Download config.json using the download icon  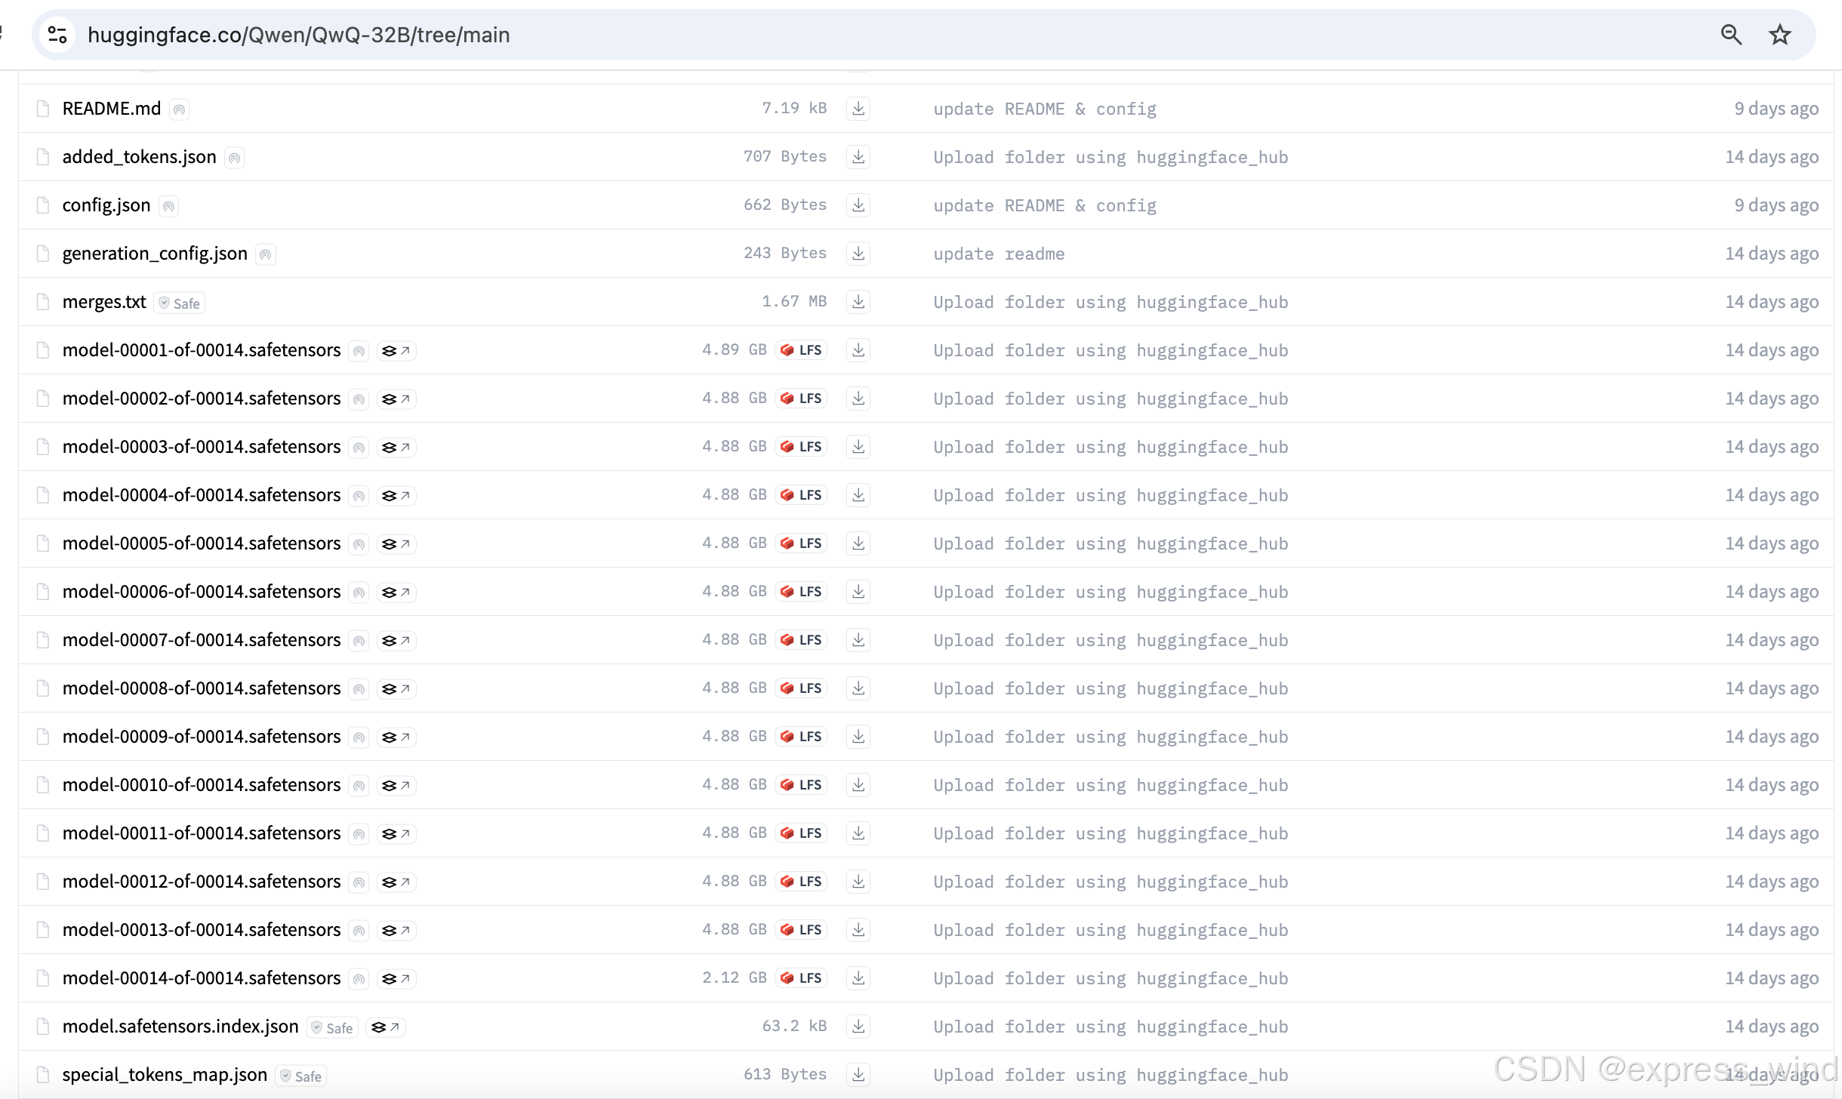[x=858, y=205]
